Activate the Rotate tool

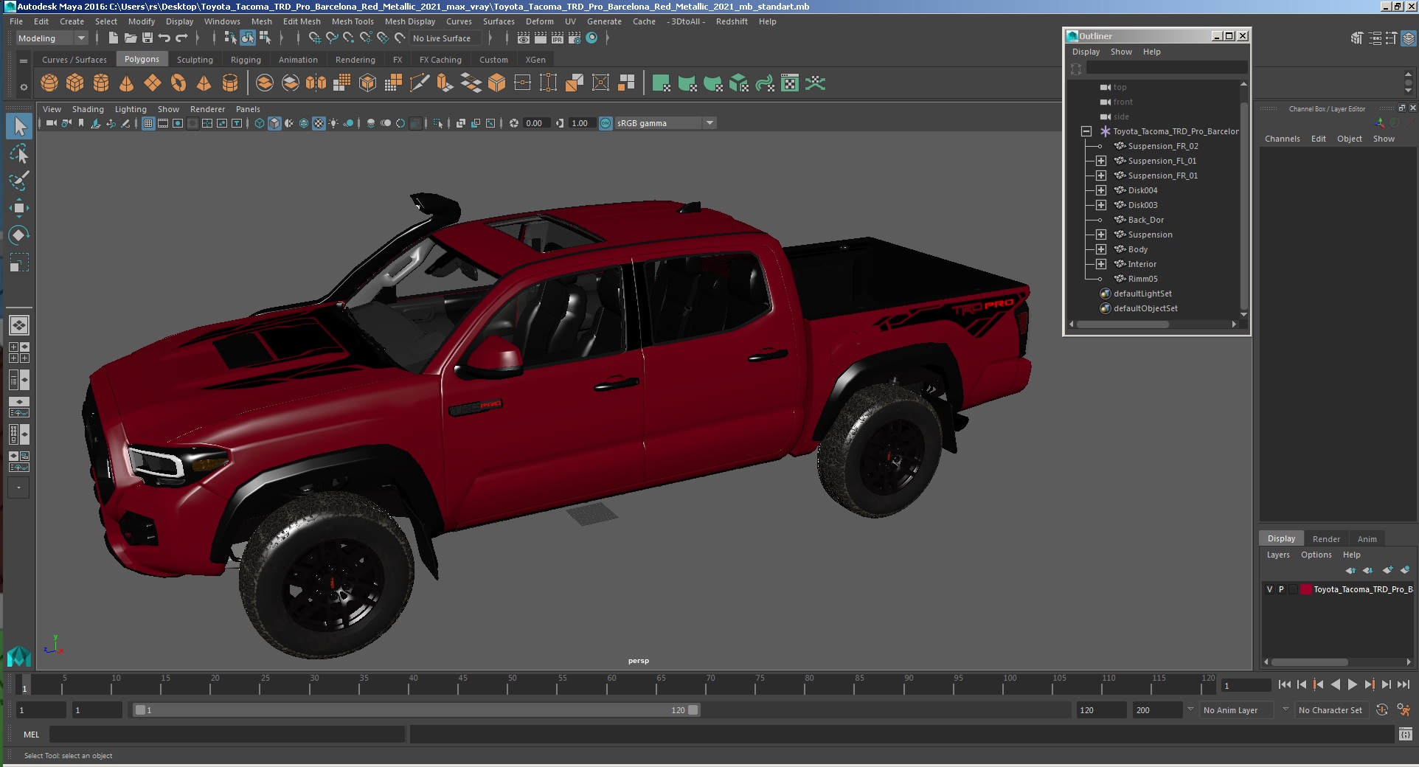pyautogui.click(x=19, y=235)
